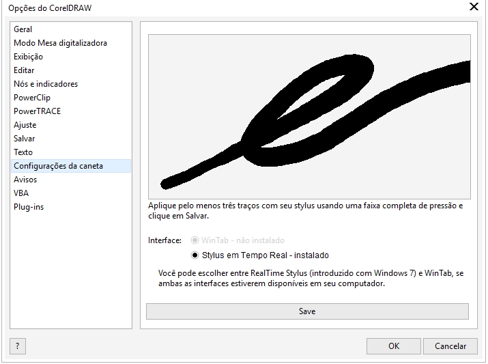488x364 pixels.
Task: Open PowerTRACE options
Action: click(37, 111)
